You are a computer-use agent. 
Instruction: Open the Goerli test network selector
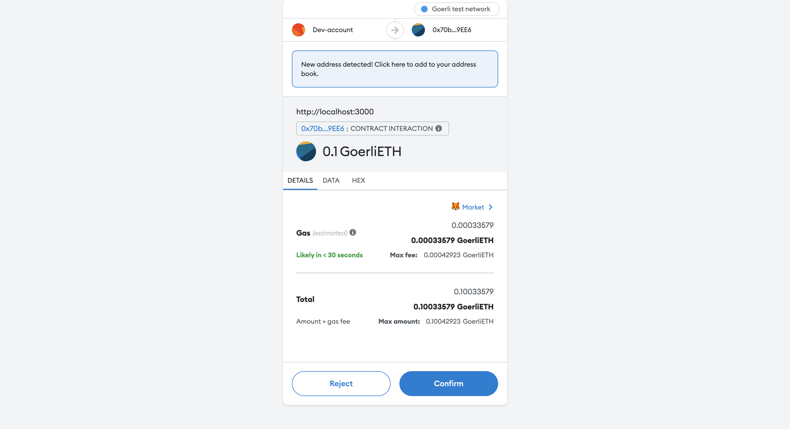[x=456, y=9]
